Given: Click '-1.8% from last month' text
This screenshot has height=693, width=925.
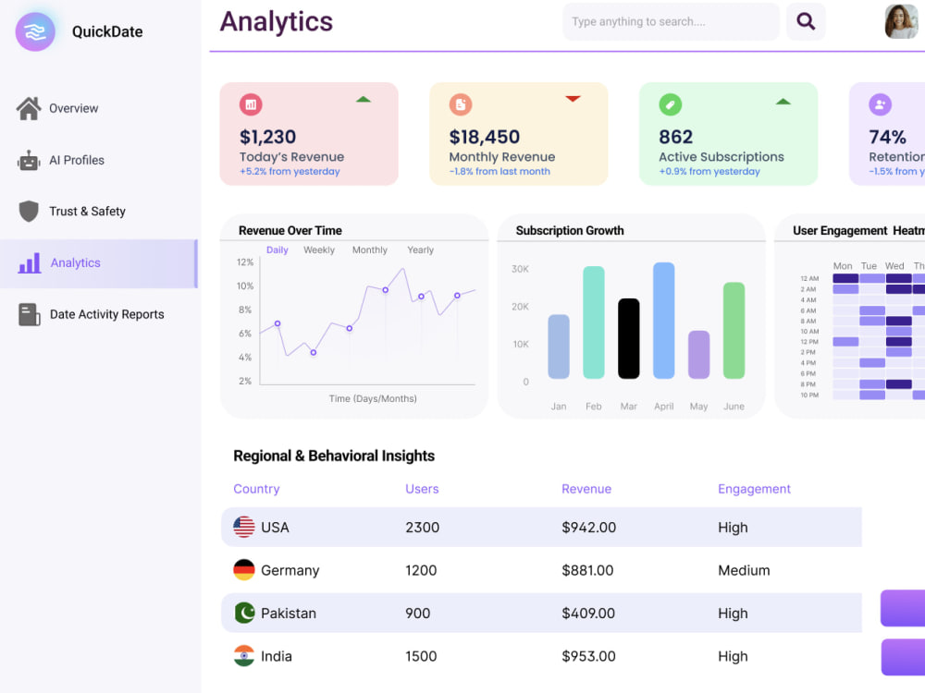Looking at the screenshot, I should (499, 172).
